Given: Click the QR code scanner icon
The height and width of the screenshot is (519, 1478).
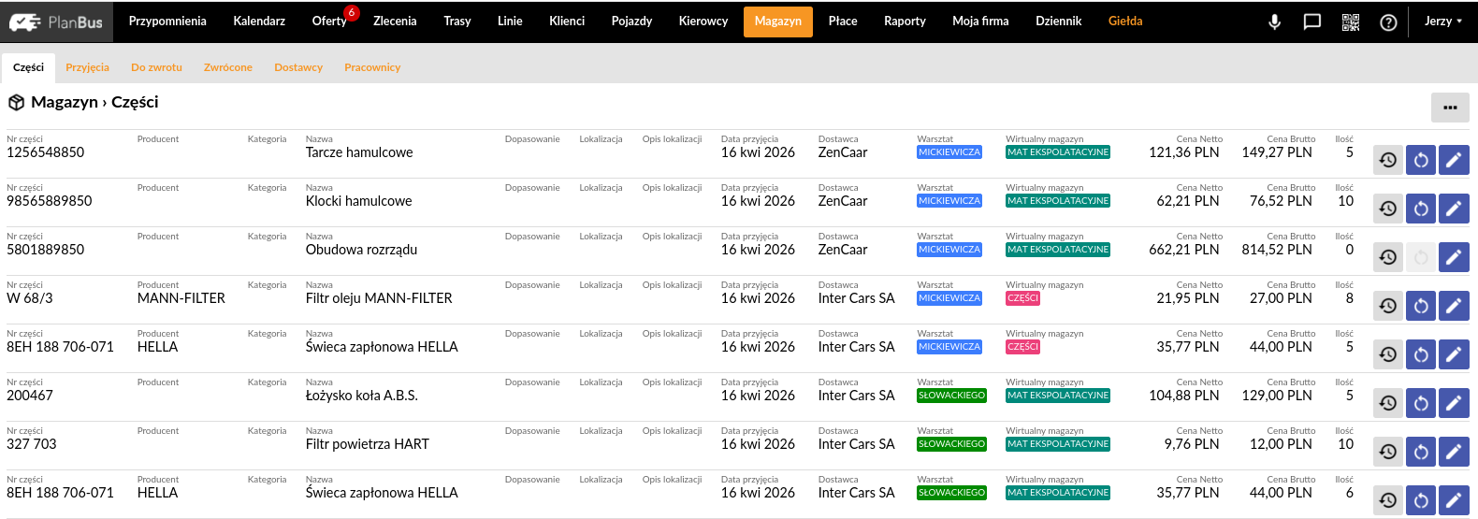Looking at the screenshot, I should pos(1351,22).
